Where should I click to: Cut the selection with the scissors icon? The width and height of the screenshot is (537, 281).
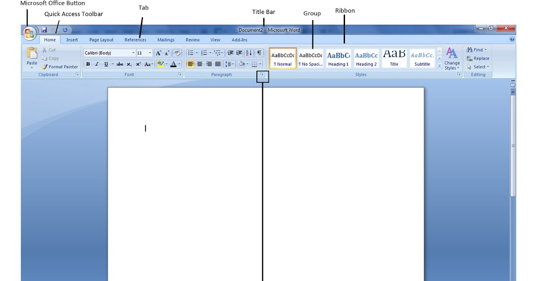tap(45, 50)
